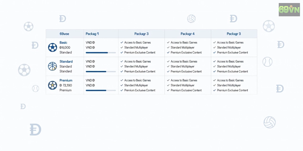
Task: Open the Premium plan title link
Action: 66,80
